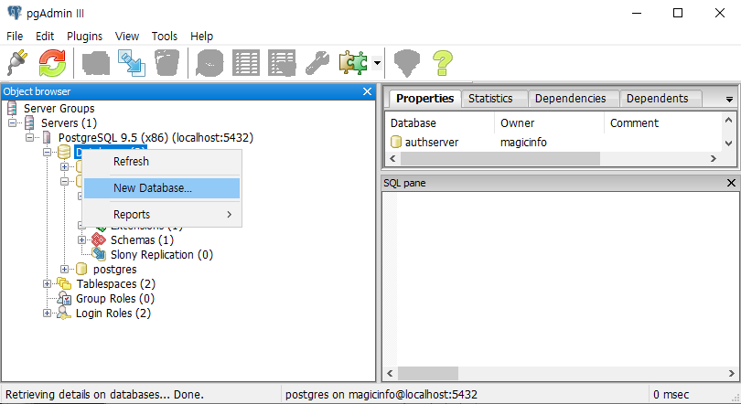The width and height of the screenshot is (741, 404).
Task: Open the Edit menu
Action: [x=45, y=37]
